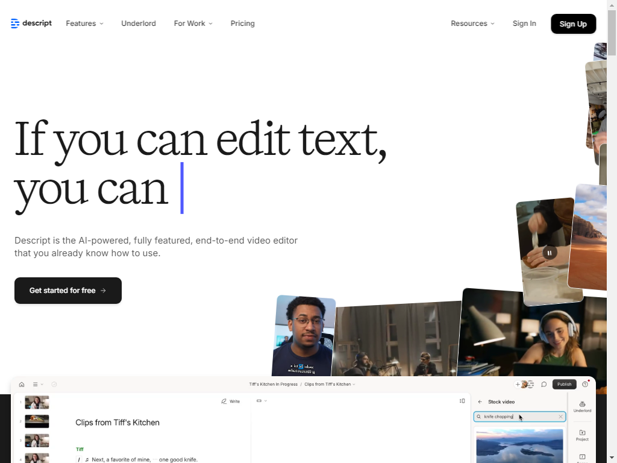Image resolution: width=617 pixels, height=463 pixels.
Task: Clear the stock video search with X
Action: [561, 417]
